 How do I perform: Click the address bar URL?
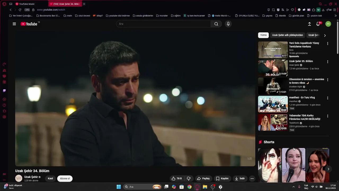click(x=51, y=10)
